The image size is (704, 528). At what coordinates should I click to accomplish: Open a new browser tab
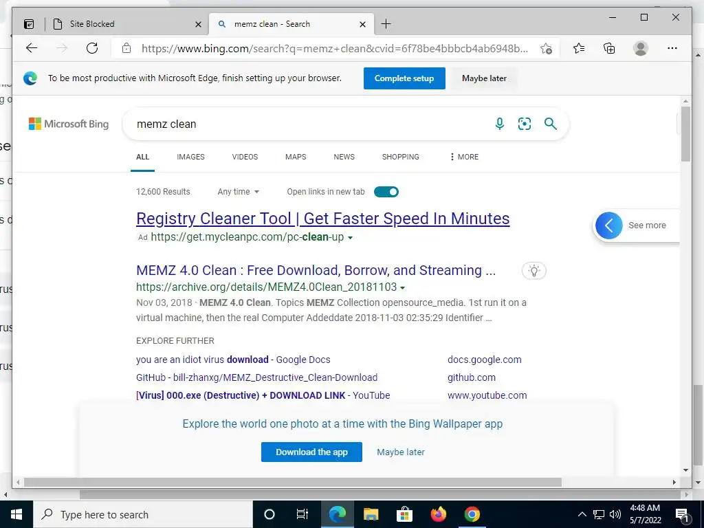click(x=386, y=24)
